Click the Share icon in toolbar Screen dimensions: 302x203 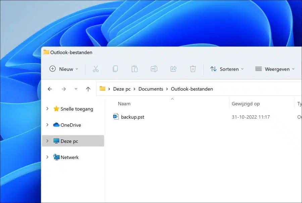tap(173, 69)
